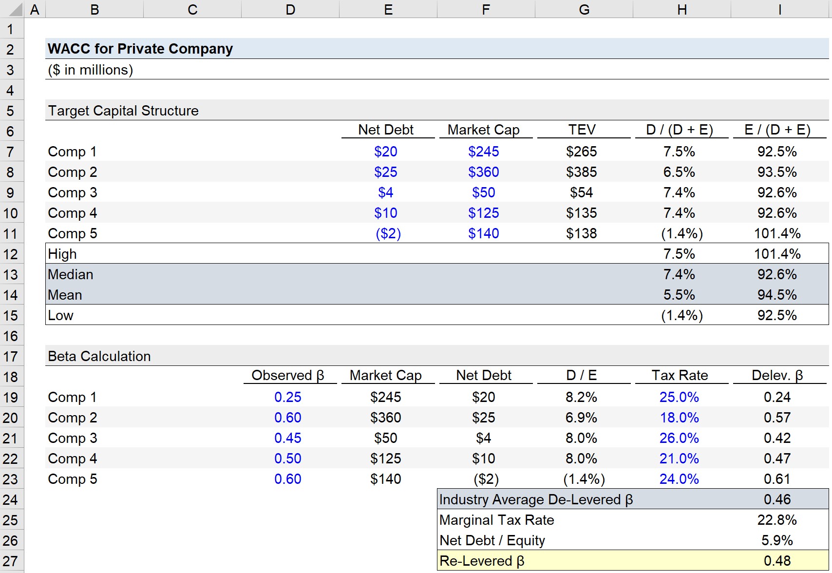
Task: Select the Observed β column label
Action: coord(288,375)
